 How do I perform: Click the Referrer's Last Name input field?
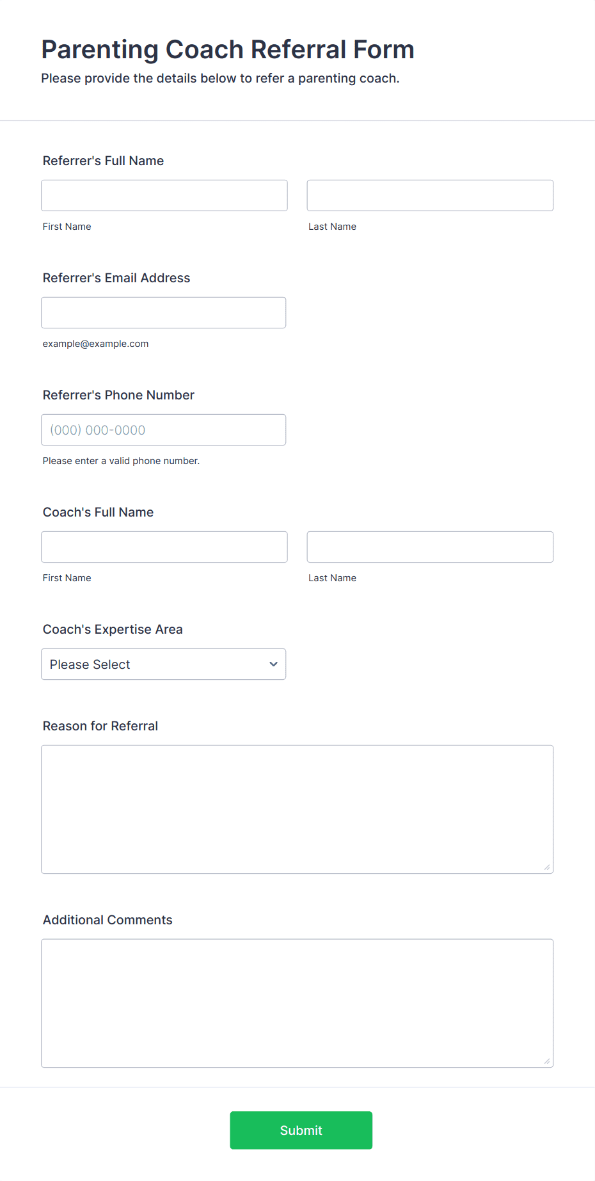430,195
